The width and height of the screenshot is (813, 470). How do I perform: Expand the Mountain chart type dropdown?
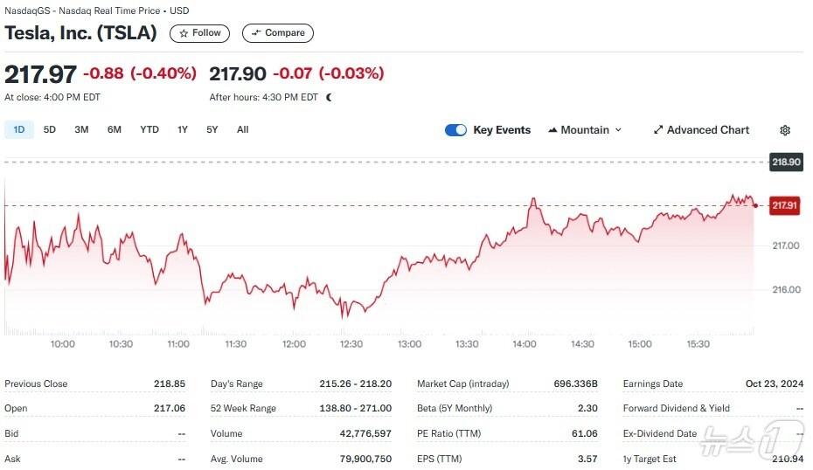click(x=585, y=130)
